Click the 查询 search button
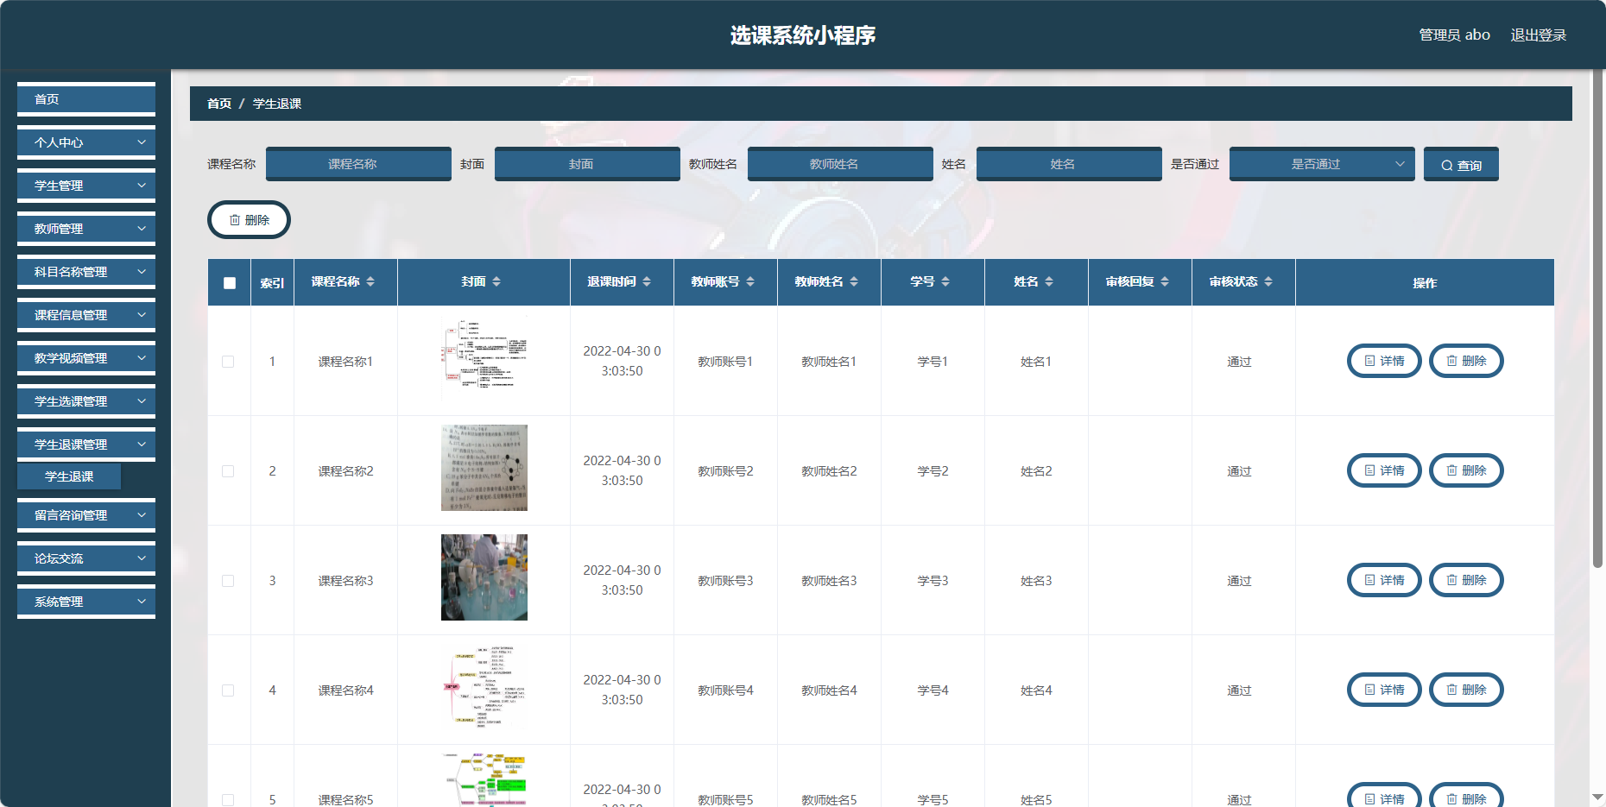 coord(1461,164)
